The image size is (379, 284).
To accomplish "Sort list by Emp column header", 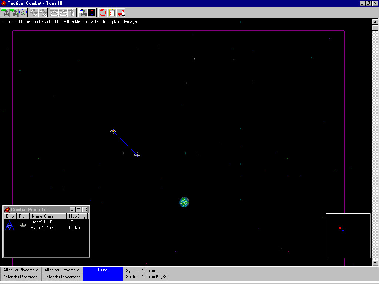I will (10, 216).
